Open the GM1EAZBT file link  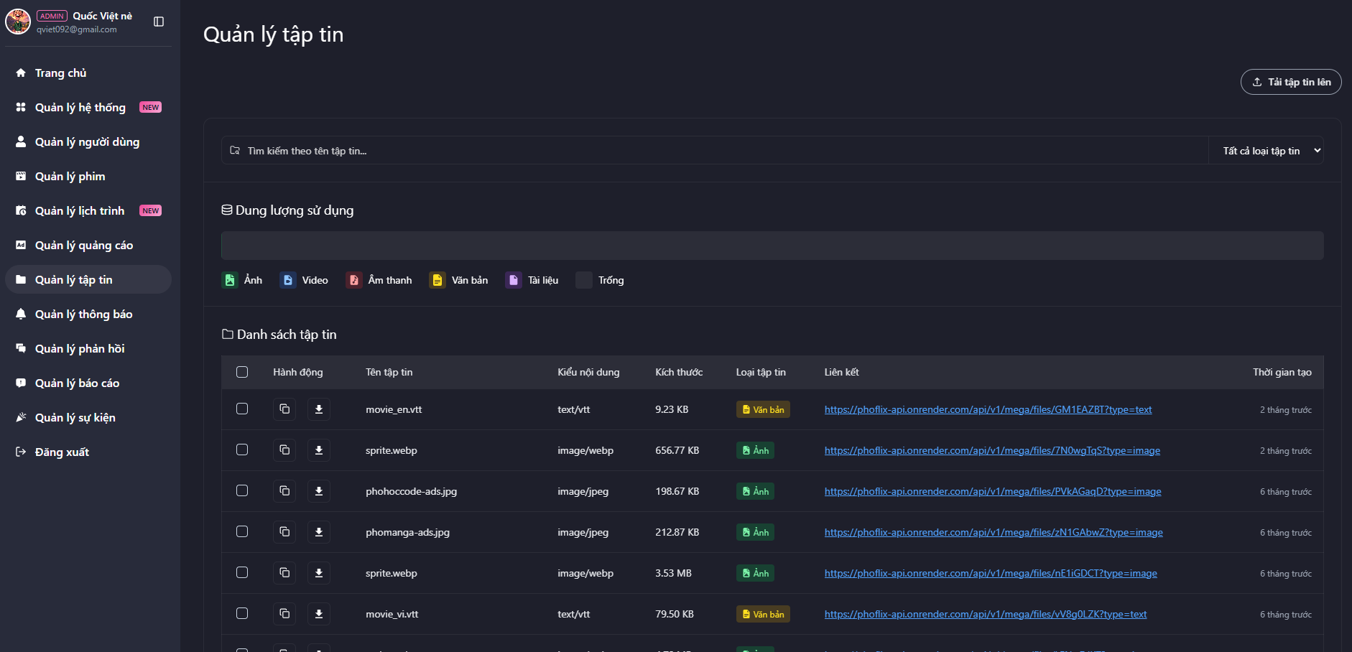coord(988,409)
